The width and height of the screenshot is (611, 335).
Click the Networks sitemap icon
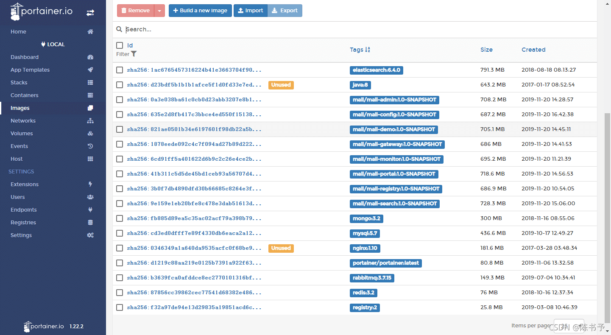tap(90, 121)
